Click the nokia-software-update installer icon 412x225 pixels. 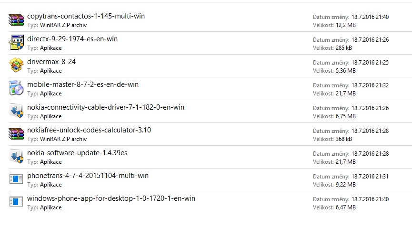[x=16, y=157]
